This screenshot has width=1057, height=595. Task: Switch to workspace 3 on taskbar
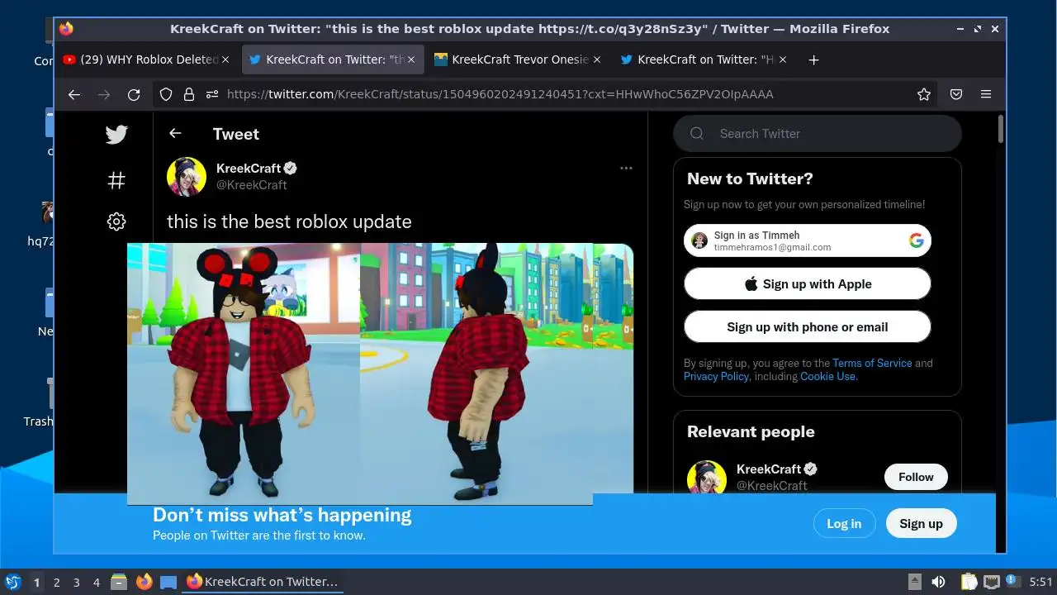(x=76, y=583)
